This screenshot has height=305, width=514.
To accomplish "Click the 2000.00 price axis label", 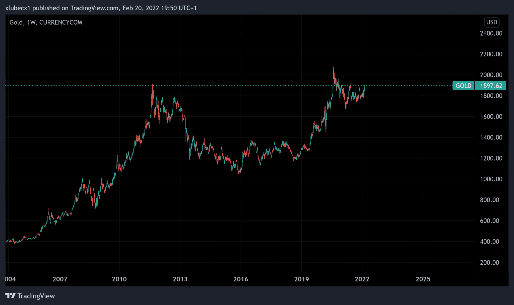I will pyautogui.click(x=491, y=75).
